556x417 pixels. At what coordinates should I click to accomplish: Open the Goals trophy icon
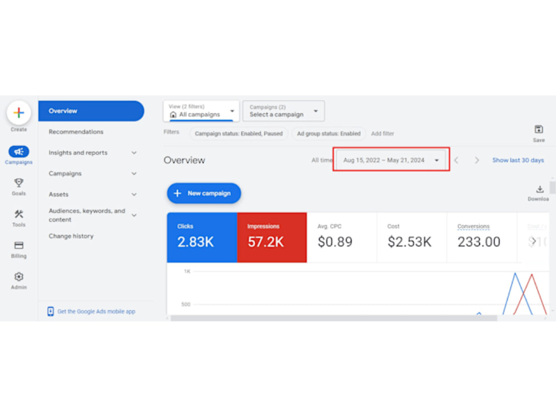click(19, 182)
